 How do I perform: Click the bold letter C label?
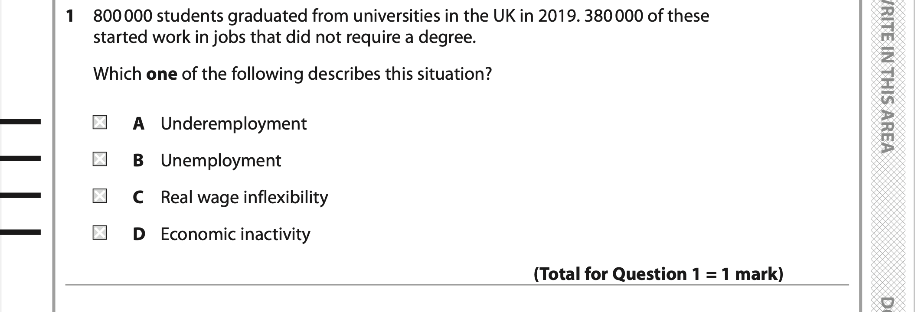click(x=138, y=198)
